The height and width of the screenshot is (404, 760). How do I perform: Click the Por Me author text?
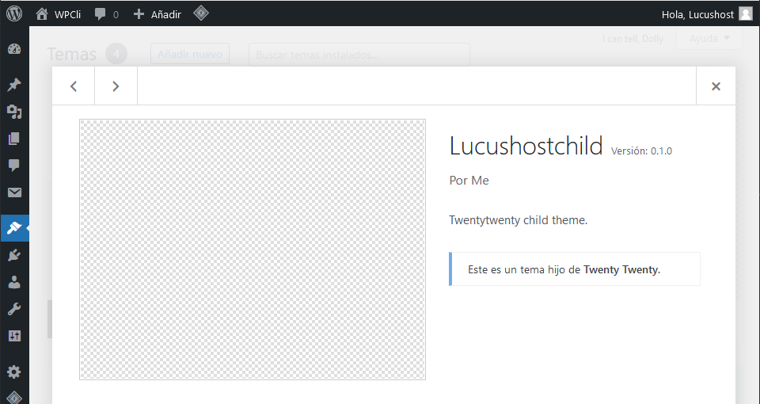469,181
